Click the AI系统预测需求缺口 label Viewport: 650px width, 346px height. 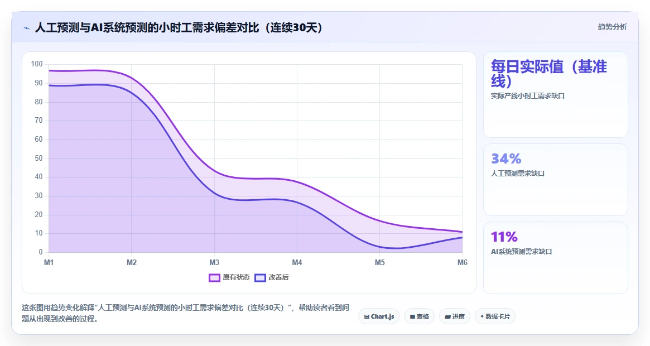pos(522,252)
